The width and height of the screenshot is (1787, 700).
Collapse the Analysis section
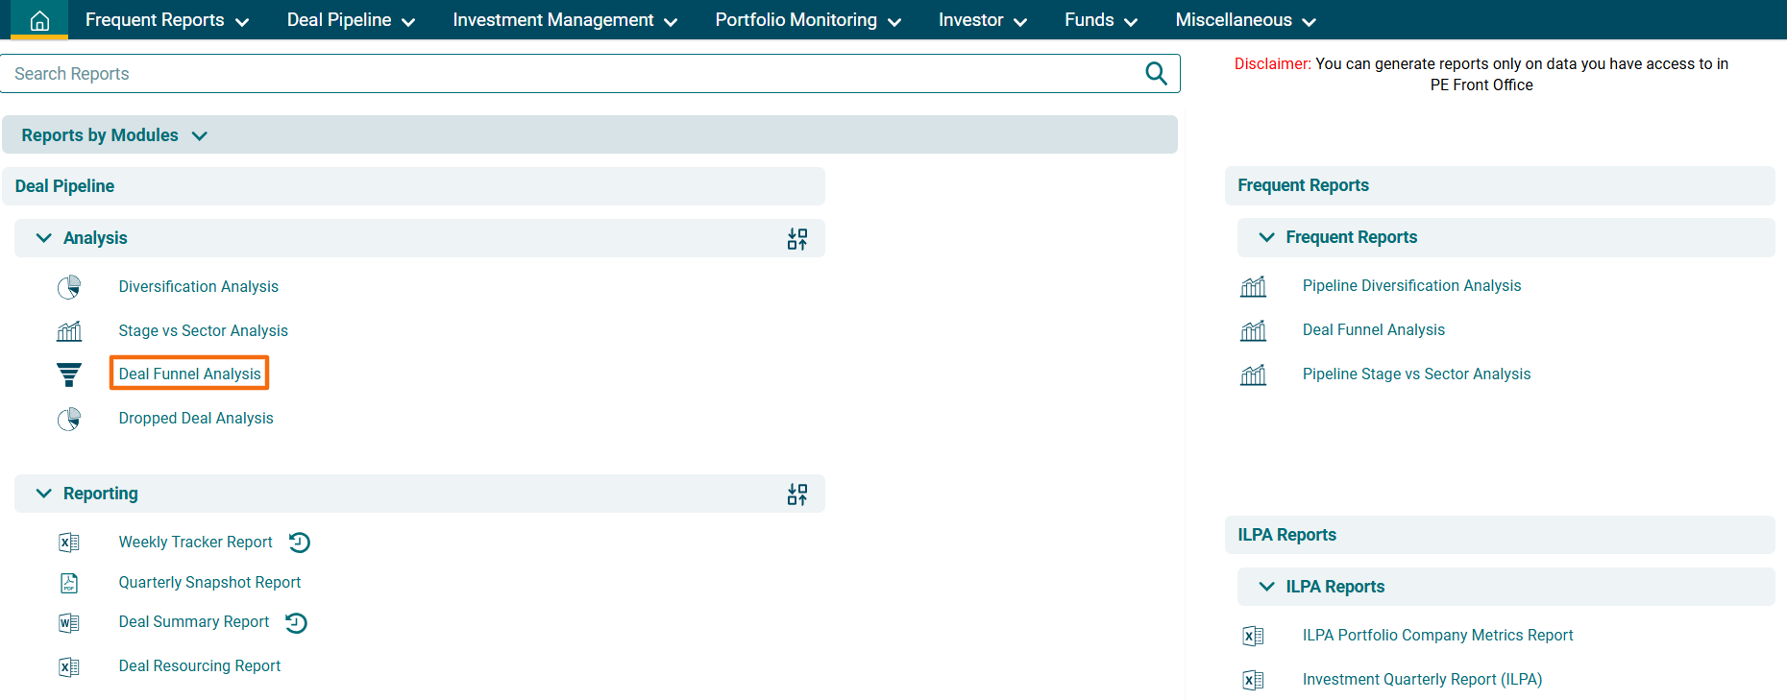pyautogui.click(x=44, y=238)
